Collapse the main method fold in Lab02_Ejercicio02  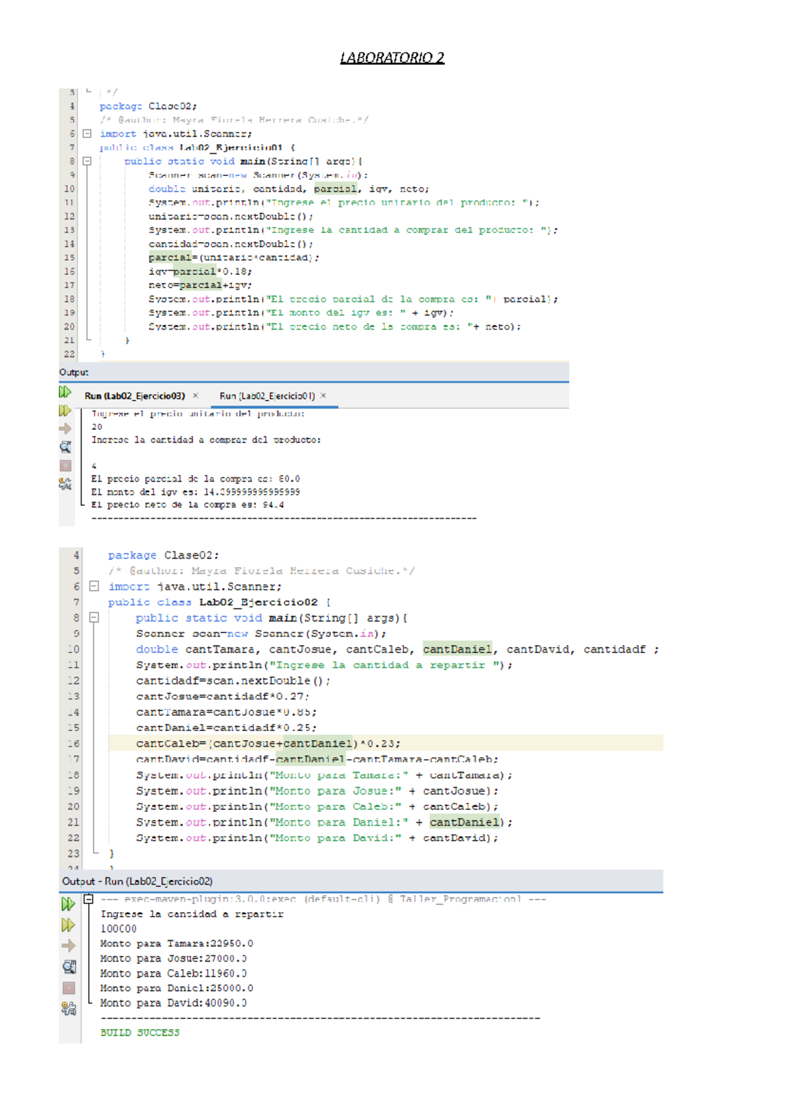coord(94,618)
